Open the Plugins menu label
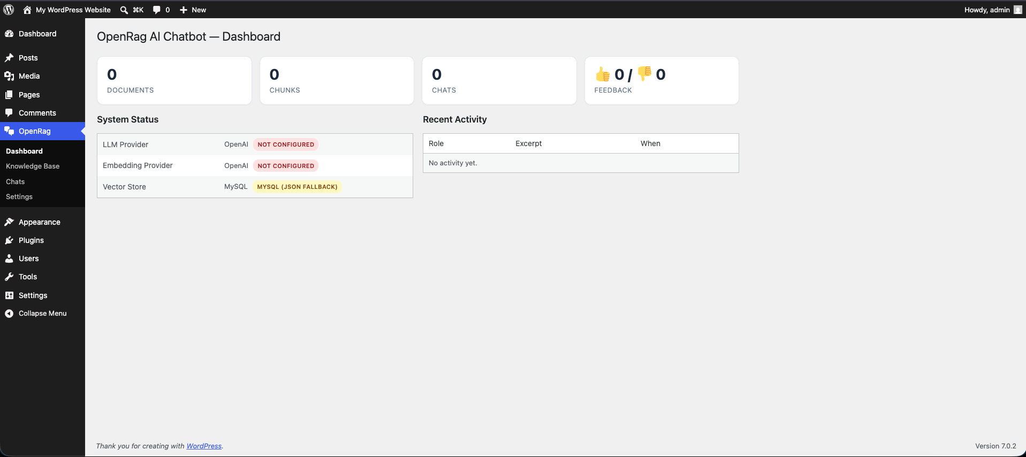Image resolution: width=1026 pixels, height=457 pixels. tap(32, 240)
